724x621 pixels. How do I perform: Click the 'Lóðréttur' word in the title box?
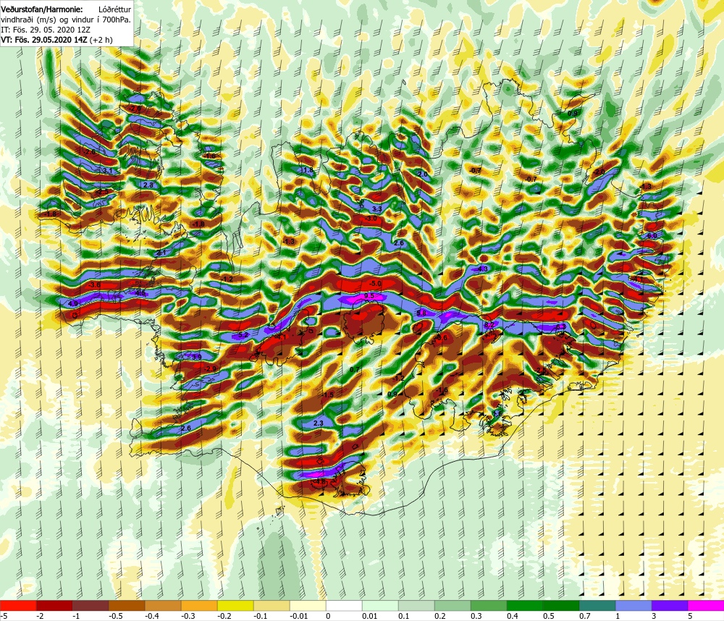114,9
